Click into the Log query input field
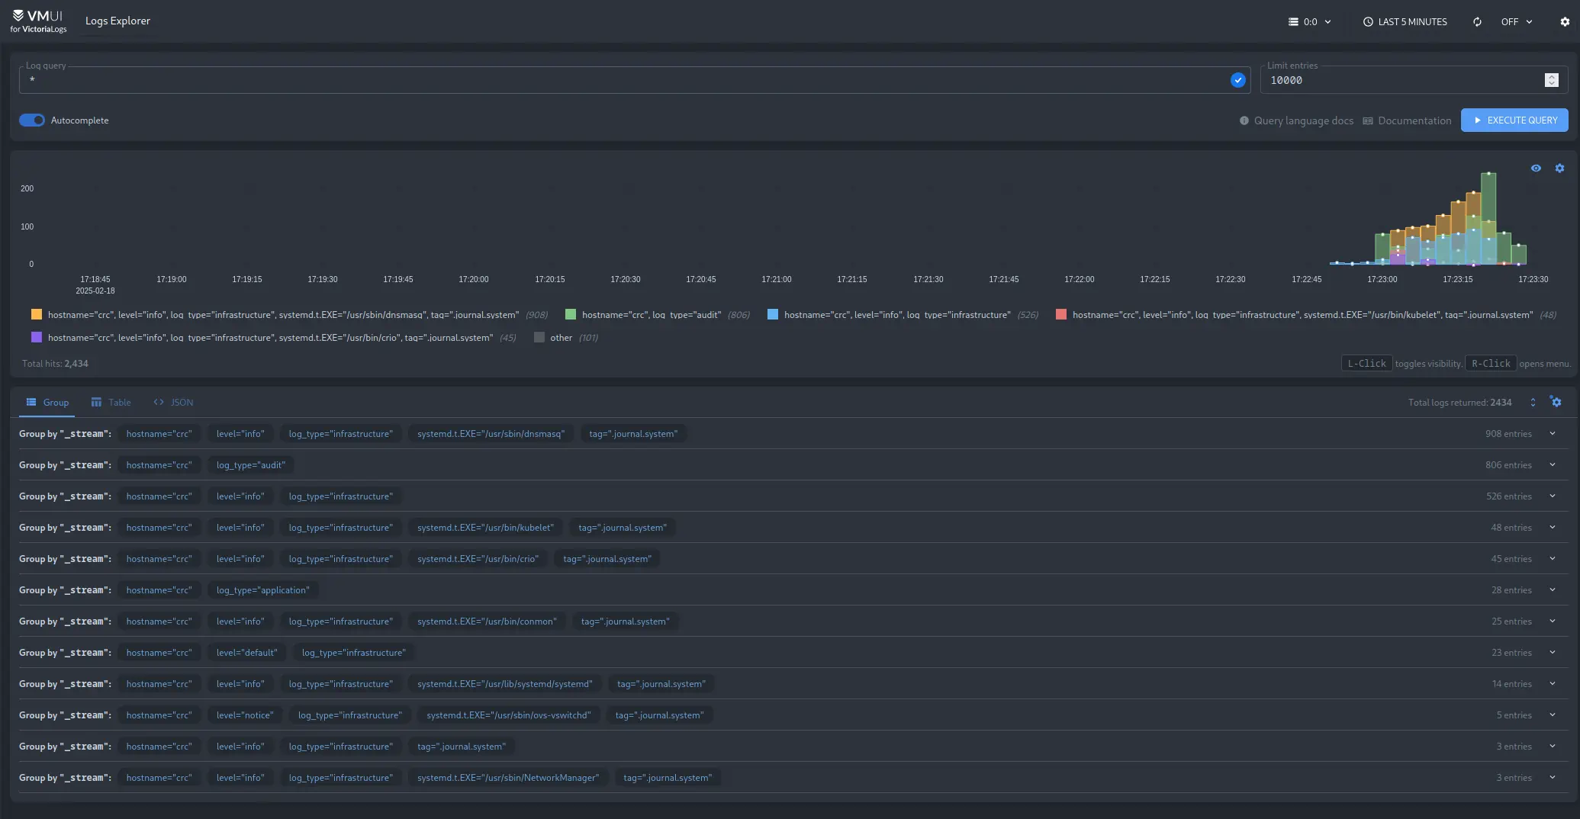This screenshot has height=819, width=1580. [626, 80]
